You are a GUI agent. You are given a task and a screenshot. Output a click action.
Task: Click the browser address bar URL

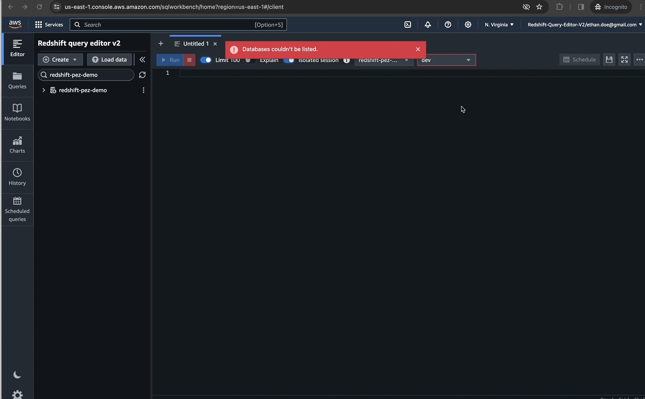(x=174, y=7)
